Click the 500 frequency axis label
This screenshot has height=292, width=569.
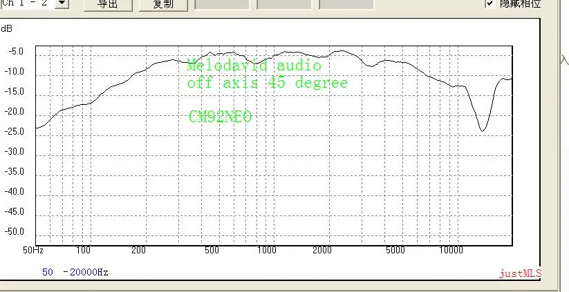(x=212, y=250)
